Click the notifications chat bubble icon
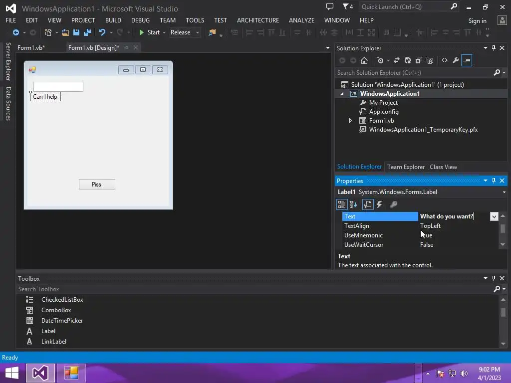 (330, 6)
